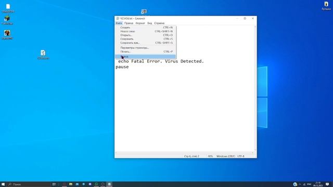Open the Файл menu in Notepad
The image size is (333, 187).
pos(119,23)
